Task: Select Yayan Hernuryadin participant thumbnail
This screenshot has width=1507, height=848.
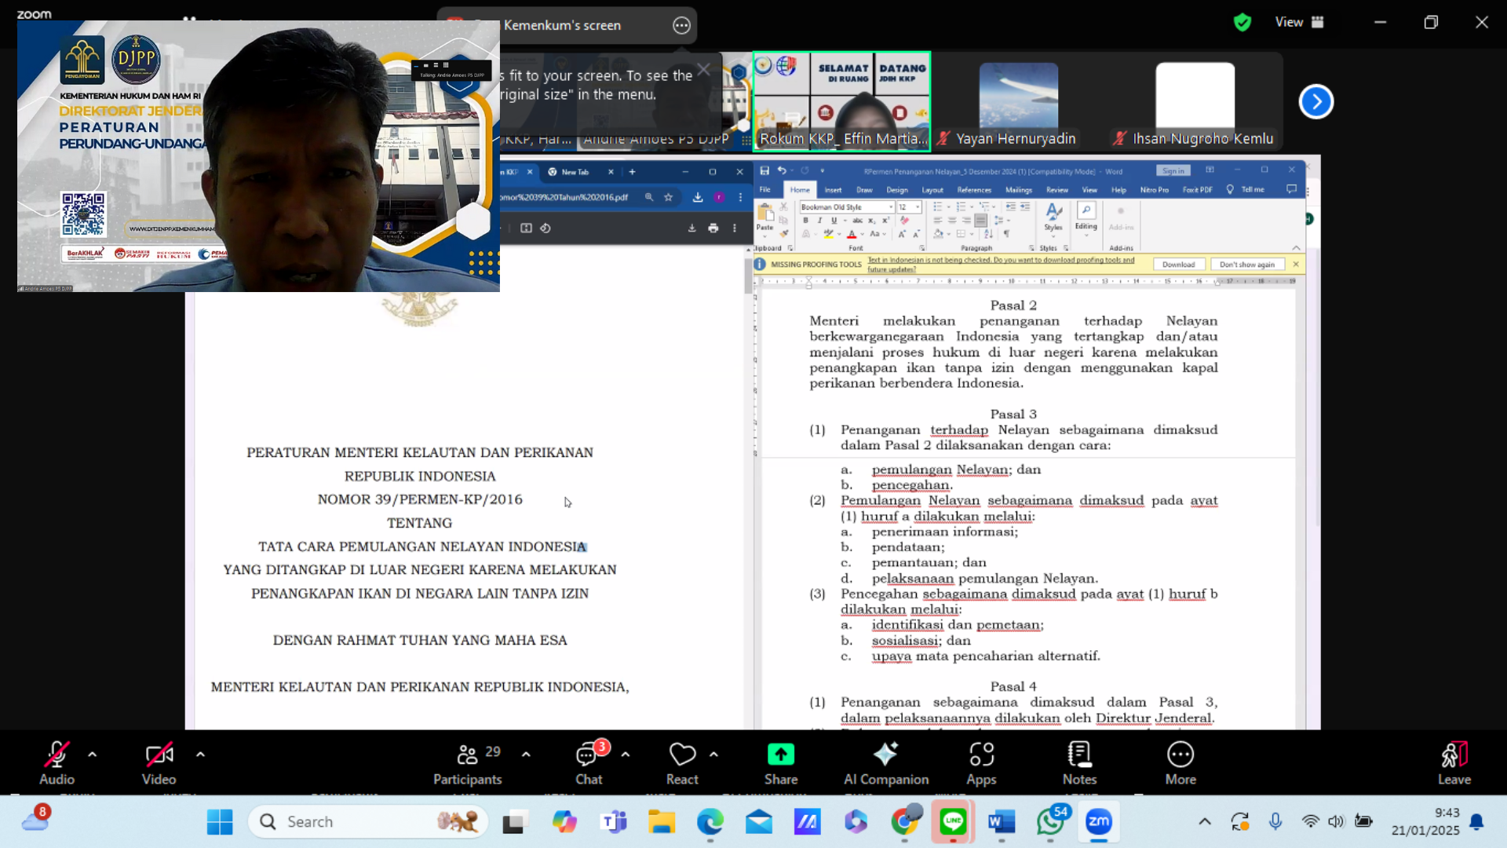Action: (x=1018, y=102)
